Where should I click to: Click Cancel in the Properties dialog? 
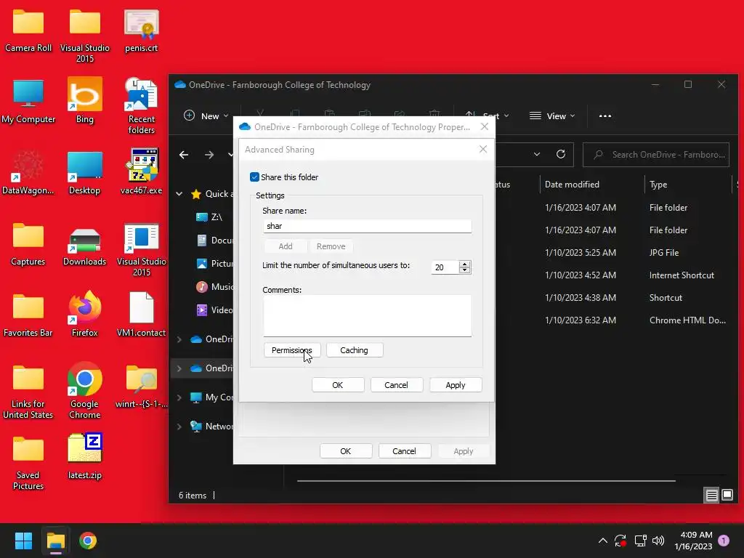(404, 450)
